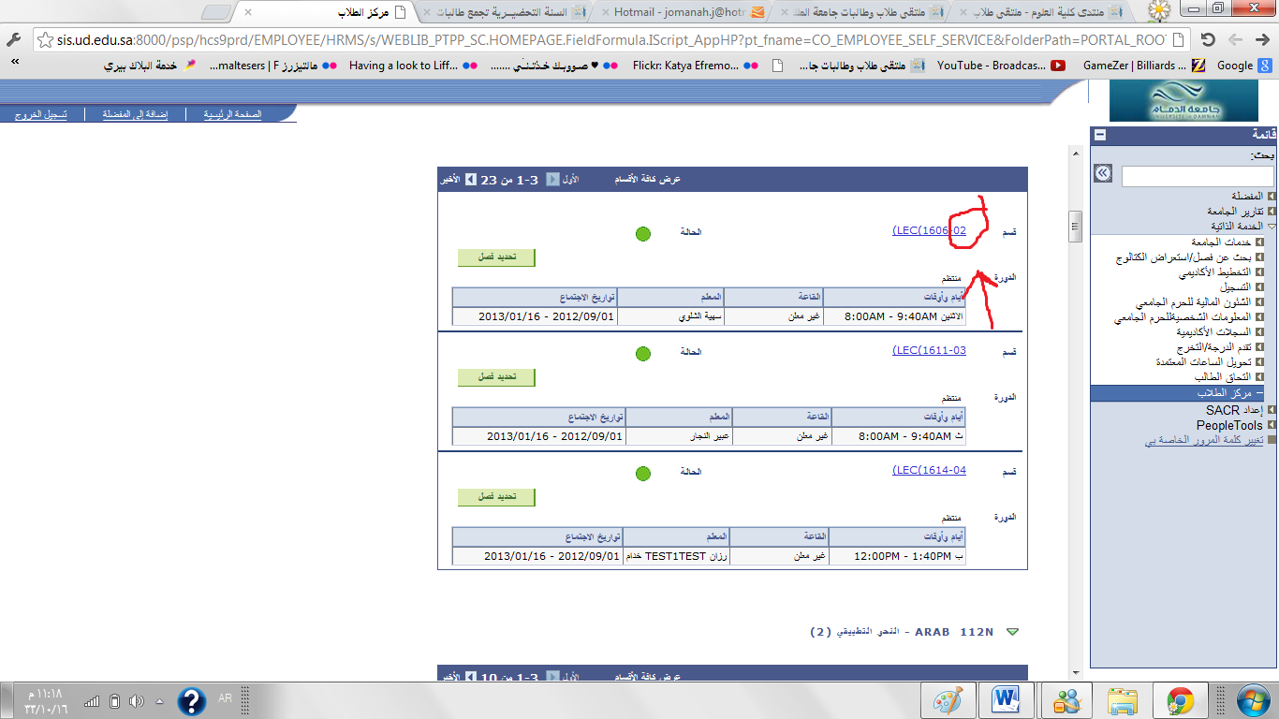Screen dimensions: 1279x719
Task: Click the browser address bar URL
Action: pyautogui.click(x=613, y=41)
